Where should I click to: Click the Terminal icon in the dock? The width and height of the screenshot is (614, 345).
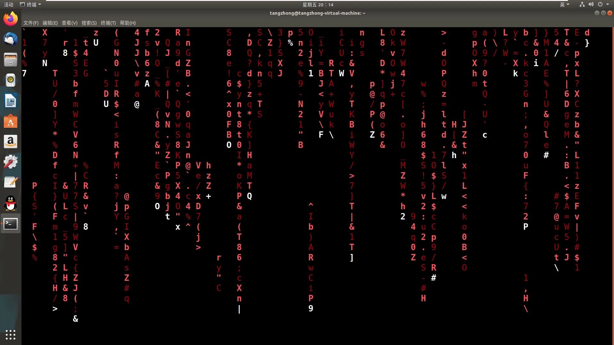[x=11, y=224]
